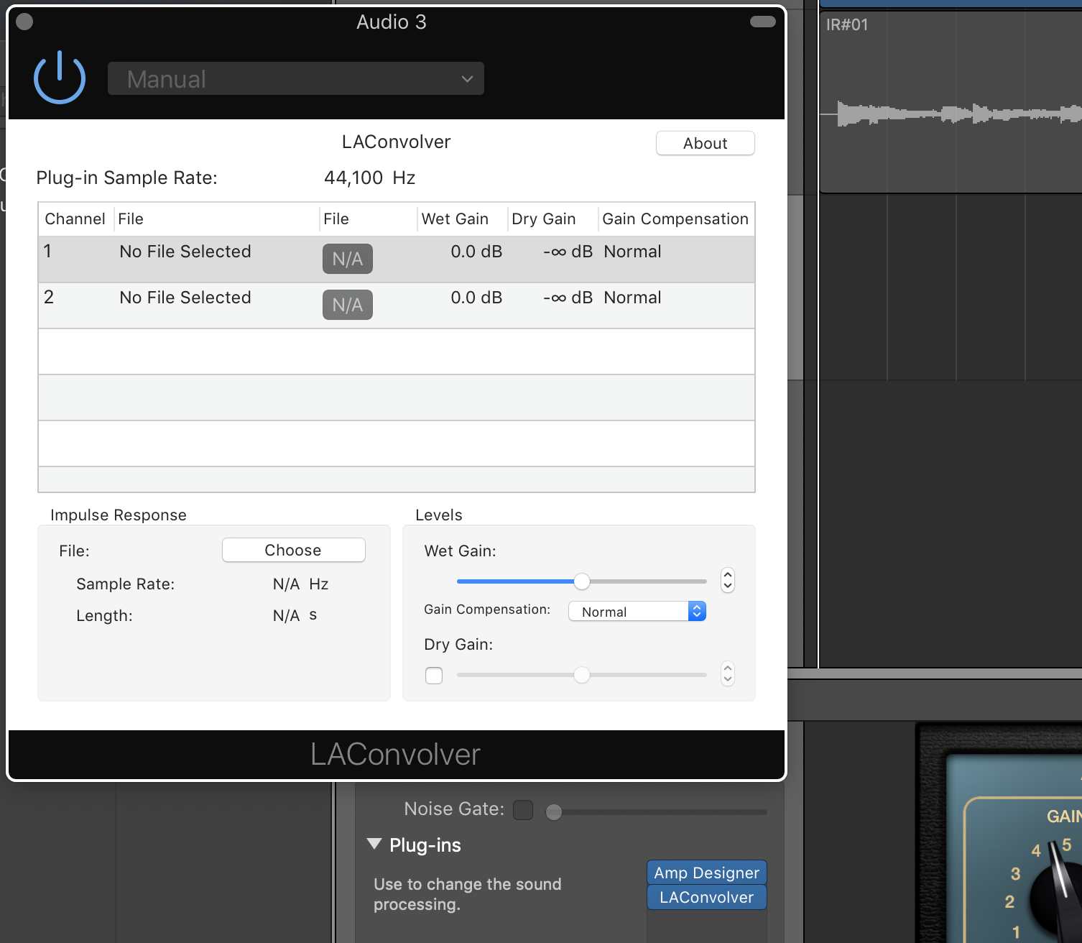Select channel 1 row in table
Image resolution: width=1082 pixels, height=943 pixels.
(x=185, y=259)
